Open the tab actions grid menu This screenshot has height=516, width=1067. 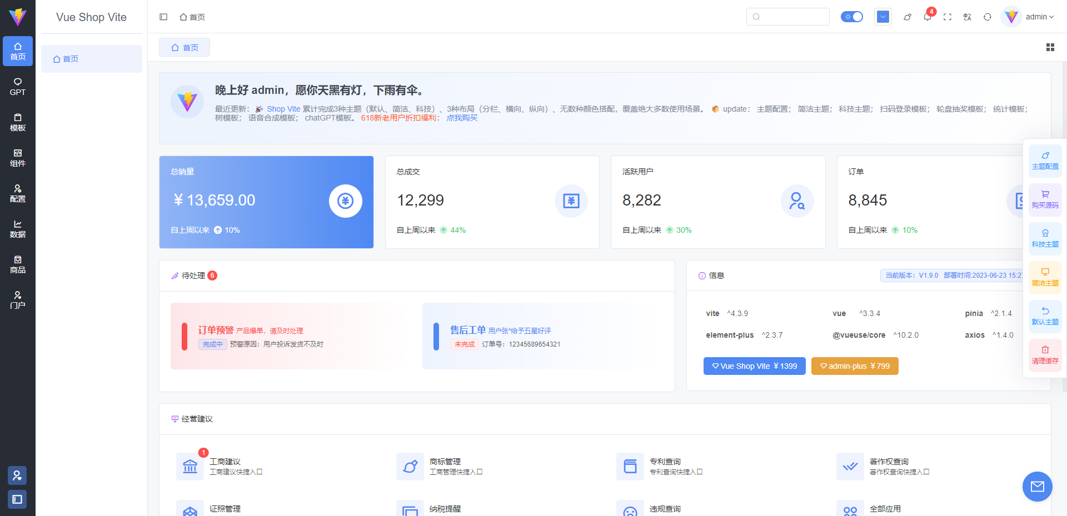click(x=1050, y=48)
